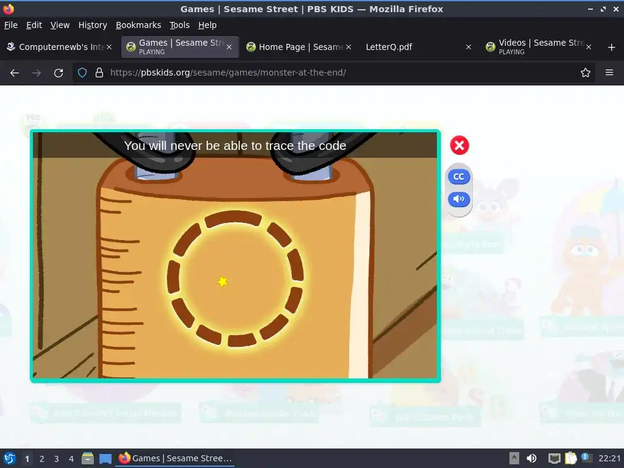Screen dimensions: 624x468
Task: Click the yellow star in the circle
Action: (223, 282)
